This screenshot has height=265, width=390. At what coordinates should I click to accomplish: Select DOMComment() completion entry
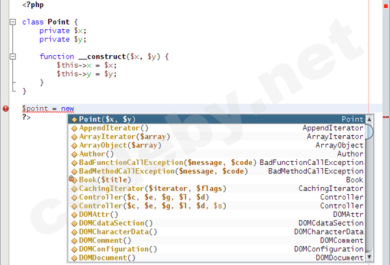(x=216, y=240)
